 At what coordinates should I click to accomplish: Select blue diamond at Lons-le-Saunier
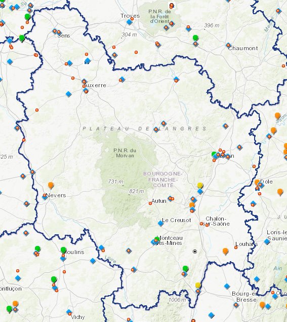[x=267, y=241]
